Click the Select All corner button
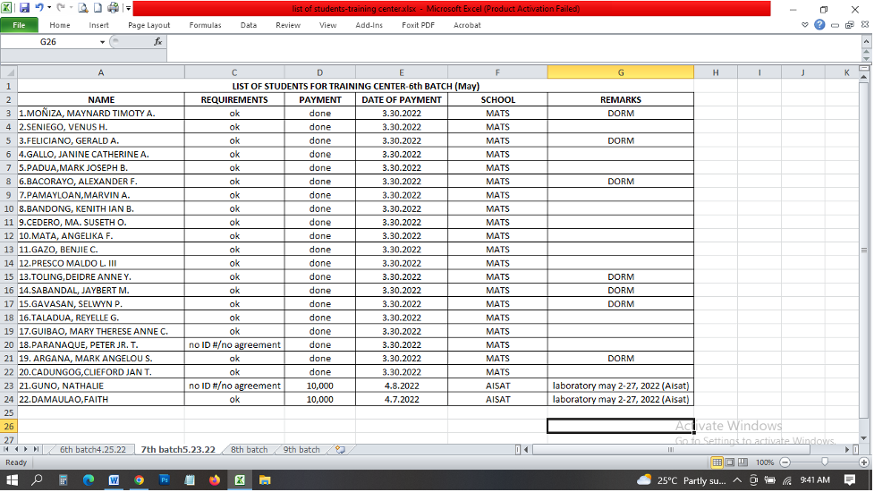Image resolution: width=874 pixels, height=492 pixels. (9, 72)
